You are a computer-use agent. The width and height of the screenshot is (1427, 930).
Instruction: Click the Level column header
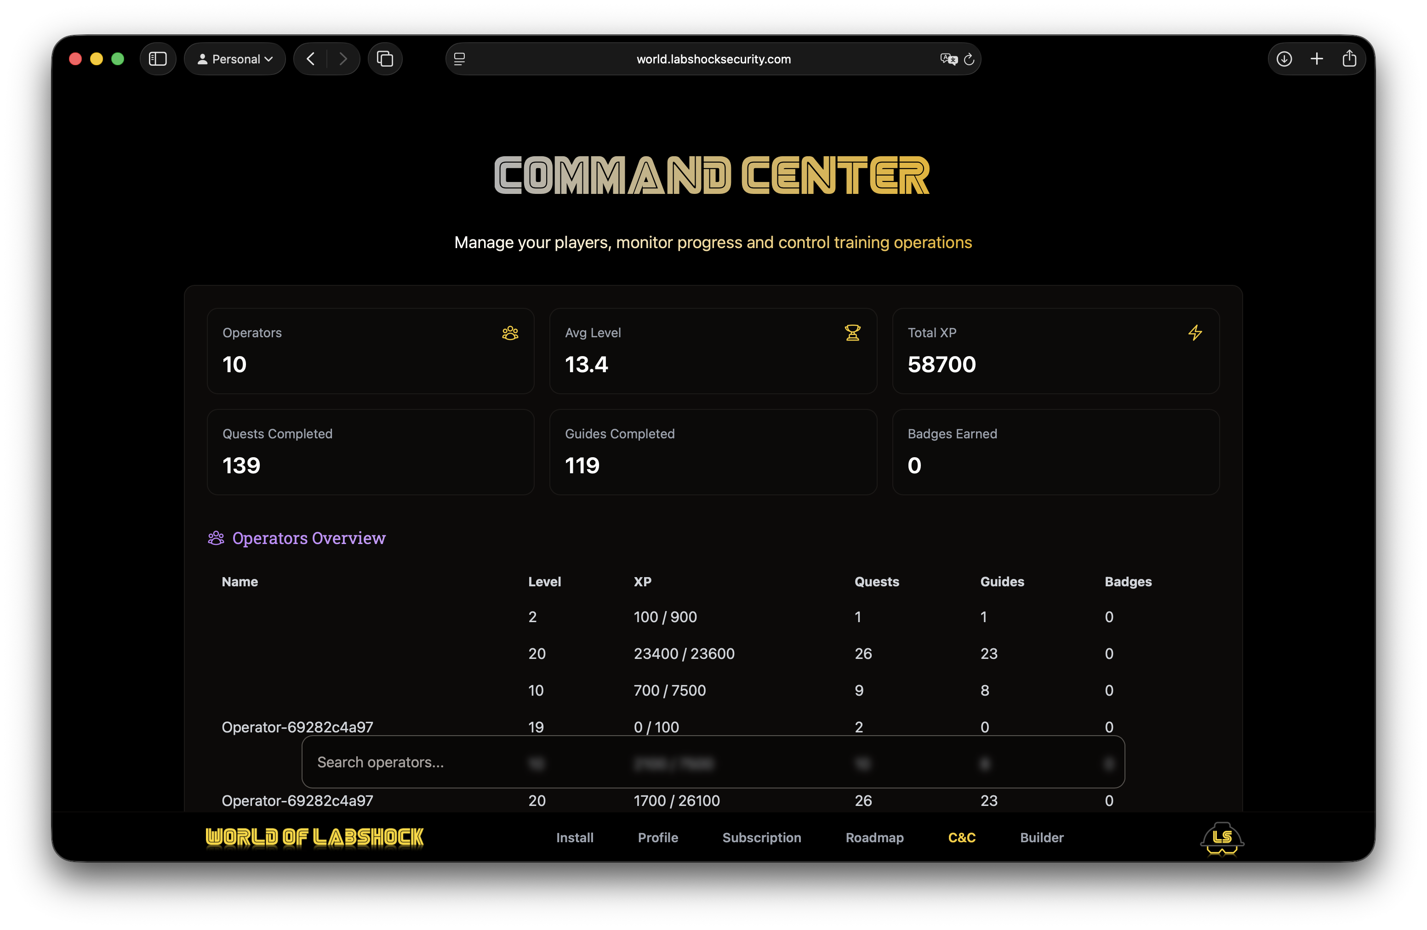click(x=544, y=582)
